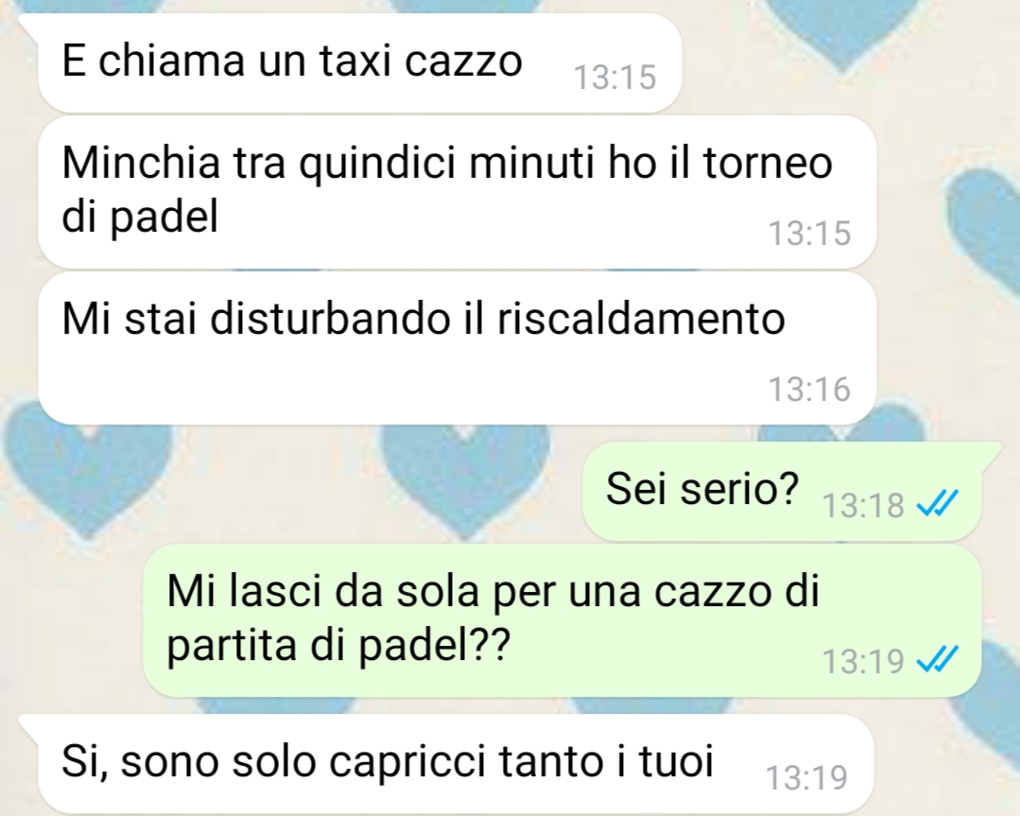1020x816 pixels.
Task: Tap the 13:18 timestamp beside 'Sei serio?'
Action: coord(863,505)
